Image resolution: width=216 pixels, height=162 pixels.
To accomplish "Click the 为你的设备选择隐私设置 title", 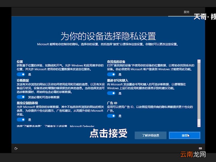I will tap(108, 36).
